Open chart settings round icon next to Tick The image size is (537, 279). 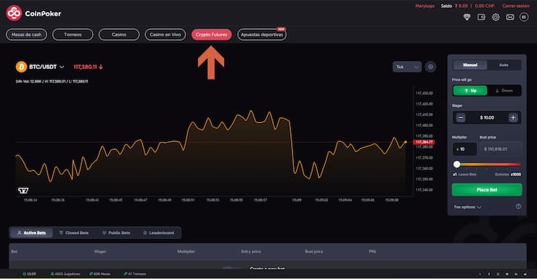click(x=430, y=67)
